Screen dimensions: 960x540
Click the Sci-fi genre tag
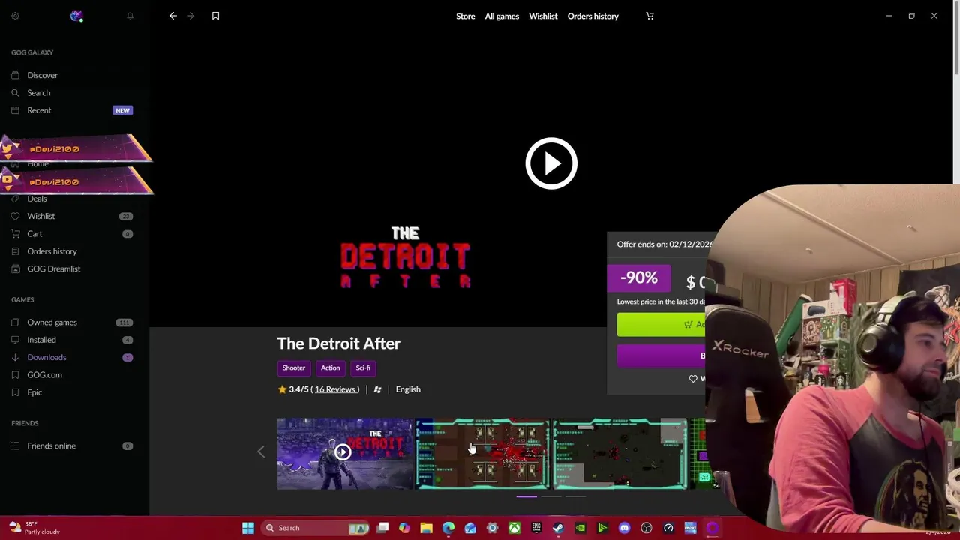tap(363, 367)
